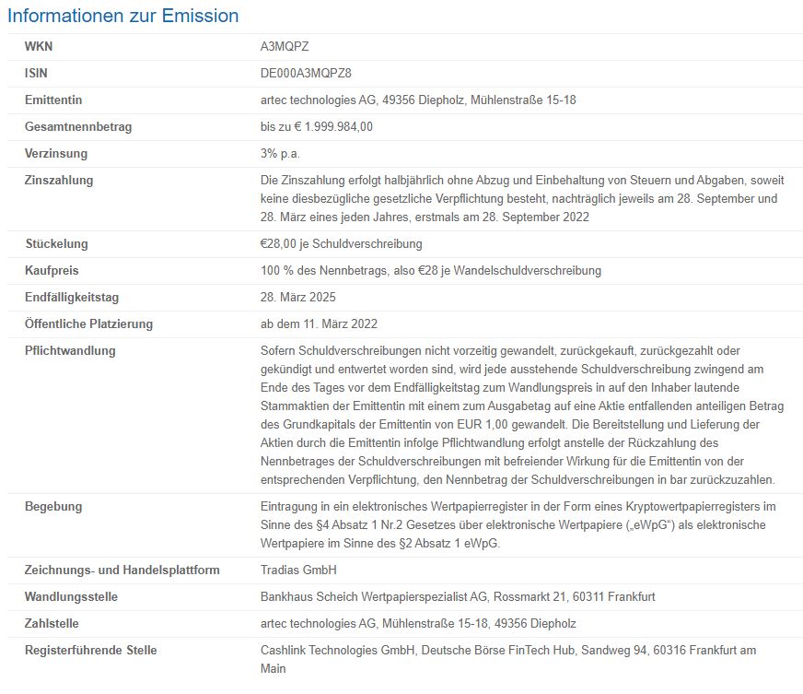The width and height of the screenshot is (803, 694).
Task: Click the Pflichtwandlung description paragraph
Action: pyautogui.click(x=518, y=415)
